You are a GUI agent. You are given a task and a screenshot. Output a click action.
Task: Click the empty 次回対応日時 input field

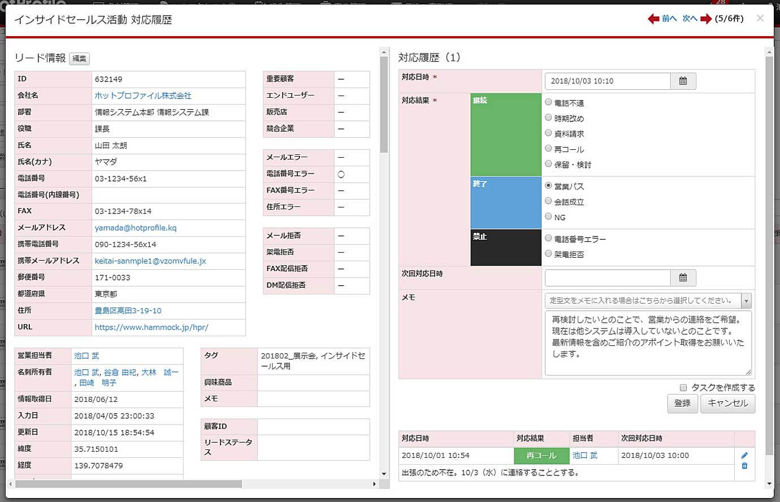click(608, 278)
